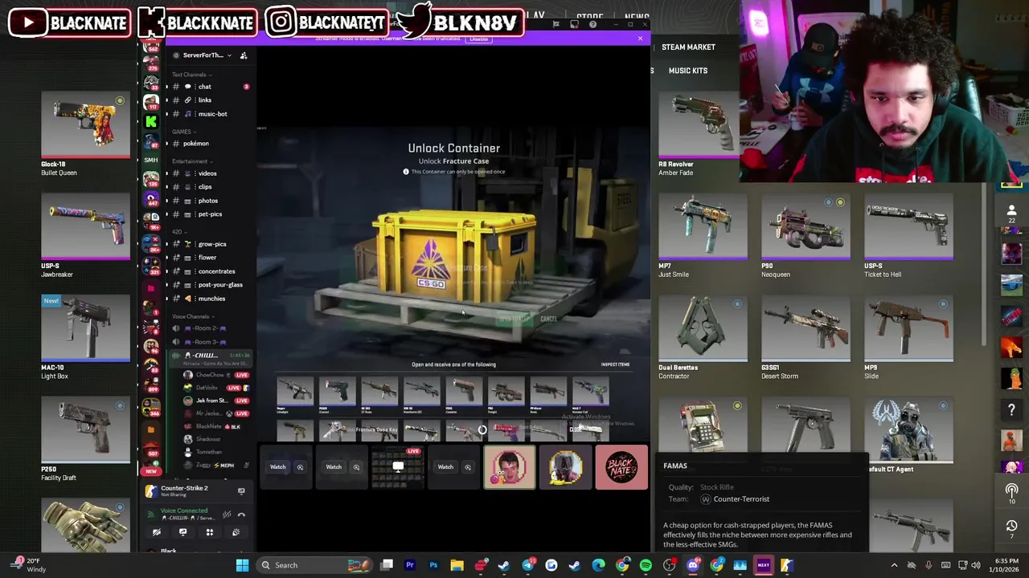Open File Explorer from the taskbar
The width and height of the screenshot is (1029, 578).
pos(457,565)
